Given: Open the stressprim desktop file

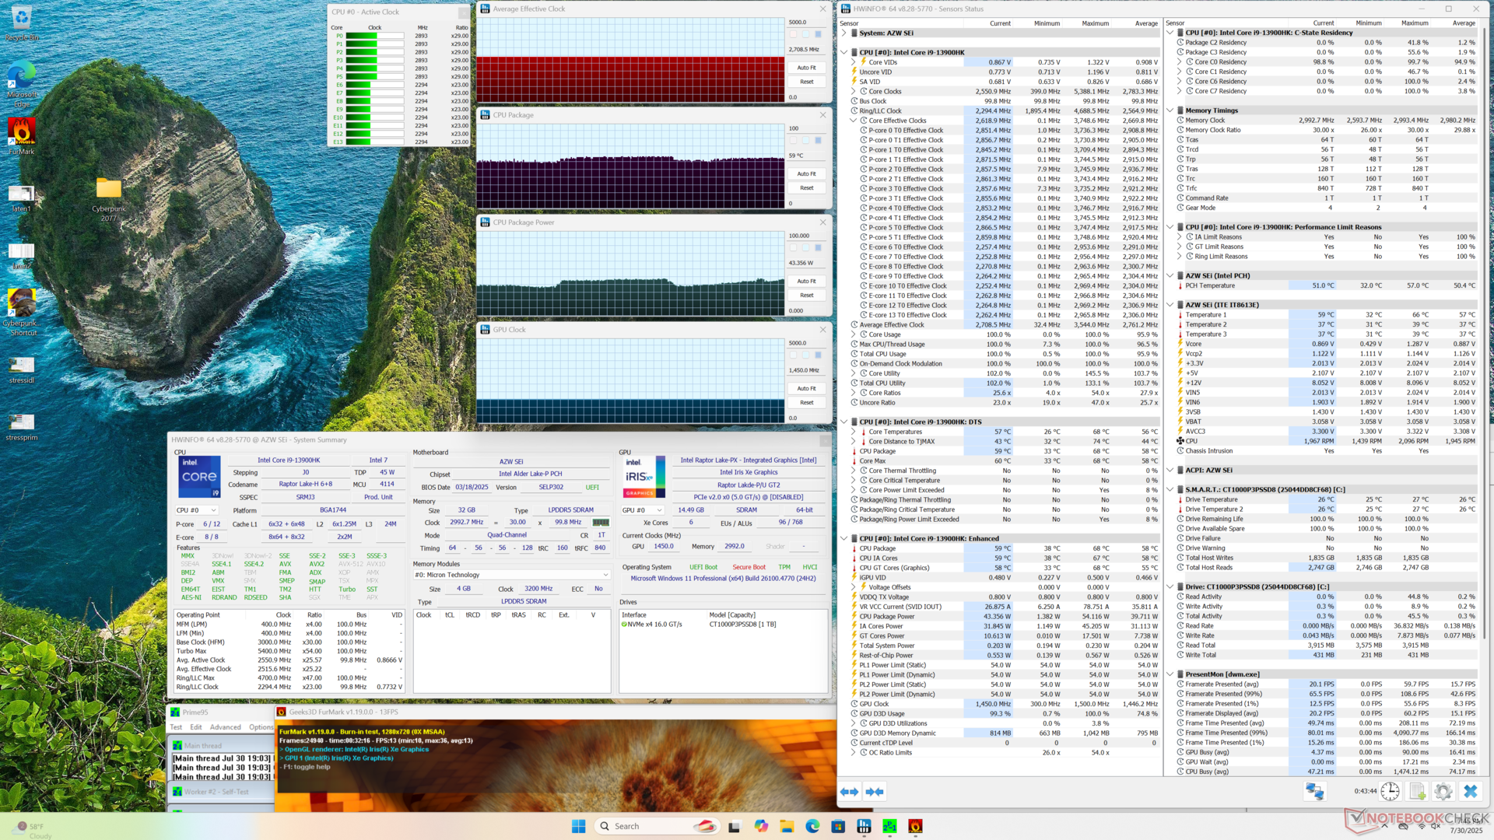Looking at the screenshot, I should coord(22,426).
